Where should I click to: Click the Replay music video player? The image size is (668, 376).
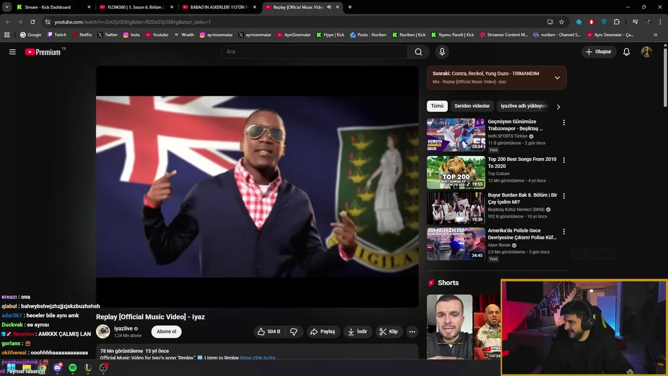pos(257,186)
